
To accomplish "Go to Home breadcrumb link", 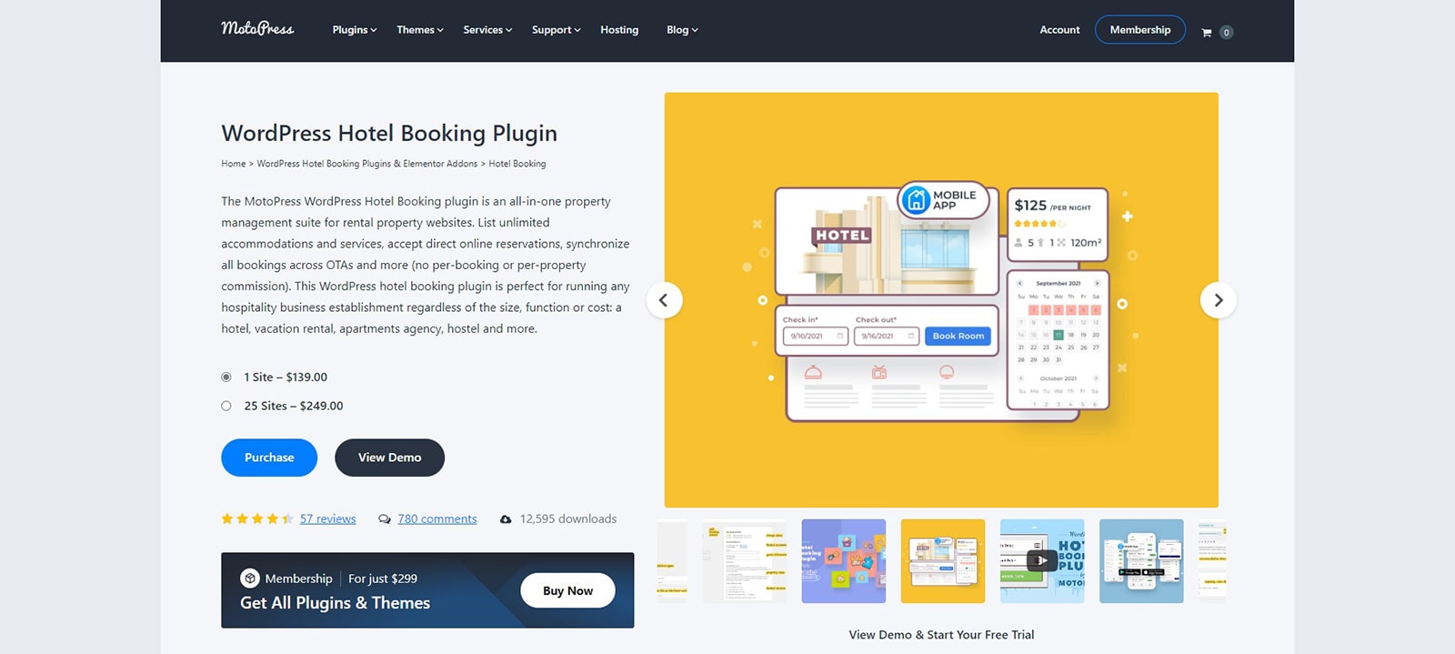I will pyautogui.click(x=234, y=164).
